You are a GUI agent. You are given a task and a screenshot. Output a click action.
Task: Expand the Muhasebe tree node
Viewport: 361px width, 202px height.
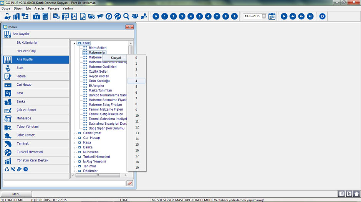(x=75, y=152)
